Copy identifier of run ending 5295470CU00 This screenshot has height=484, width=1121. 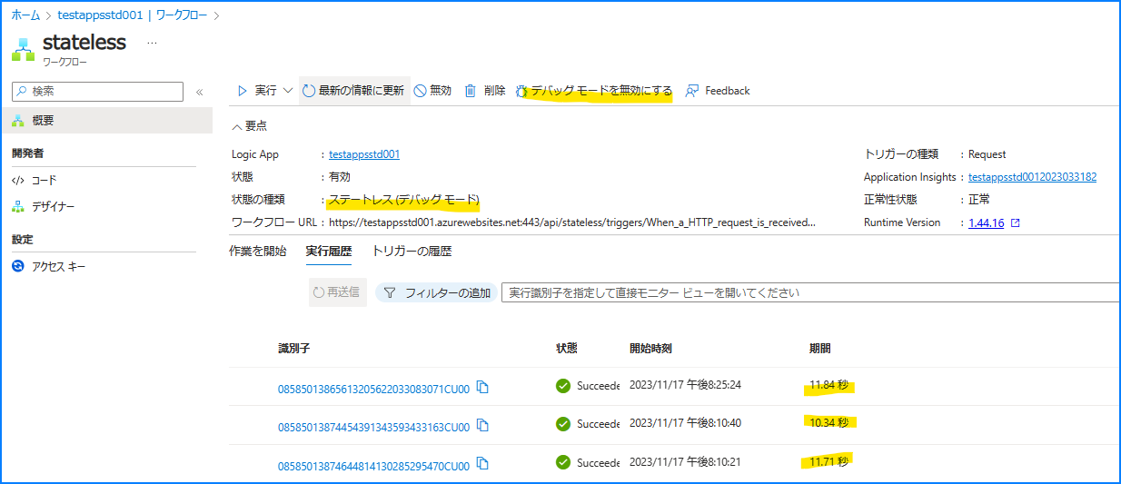coord(483,465)
